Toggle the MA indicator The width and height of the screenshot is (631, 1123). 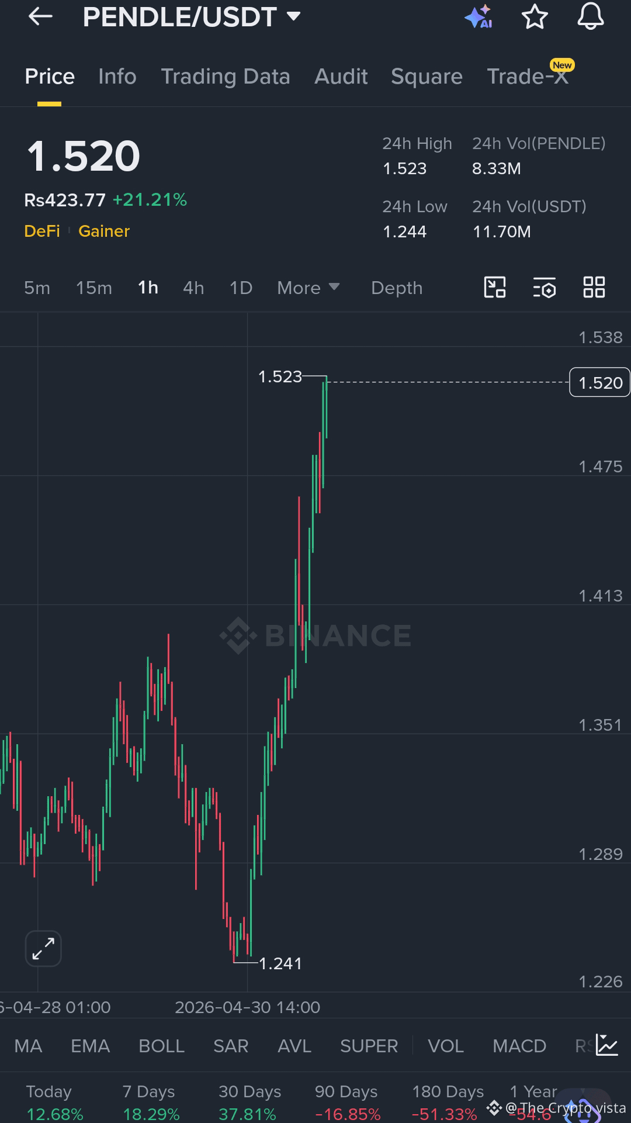28,1046
